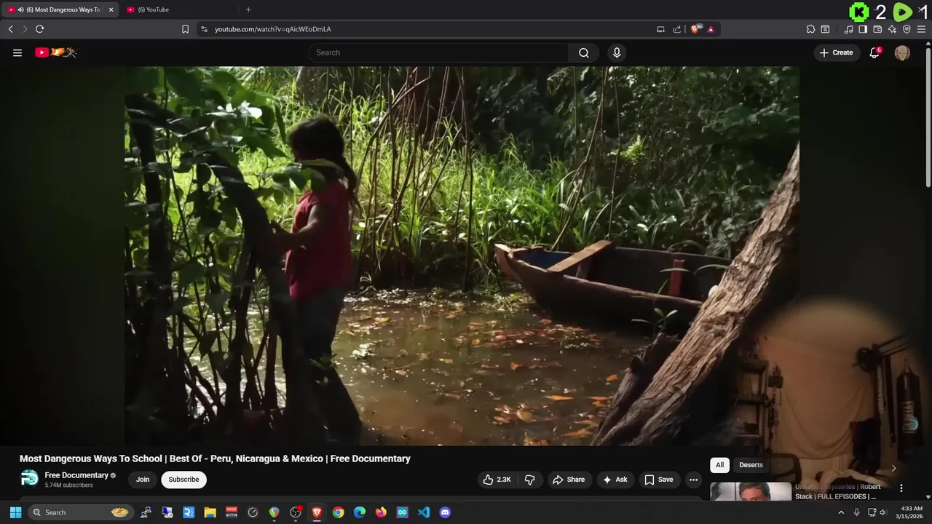Click the Windows taskbar Search box
Screen dimensions: 932x524
click(80, 512)
